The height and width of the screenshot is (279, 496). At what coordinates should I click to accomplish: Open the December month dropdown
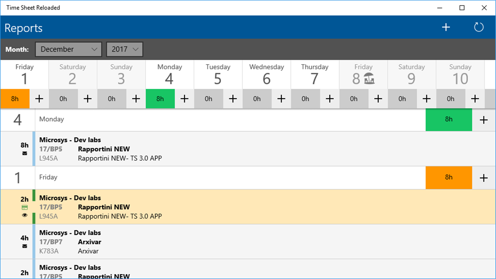click(68, 49)
